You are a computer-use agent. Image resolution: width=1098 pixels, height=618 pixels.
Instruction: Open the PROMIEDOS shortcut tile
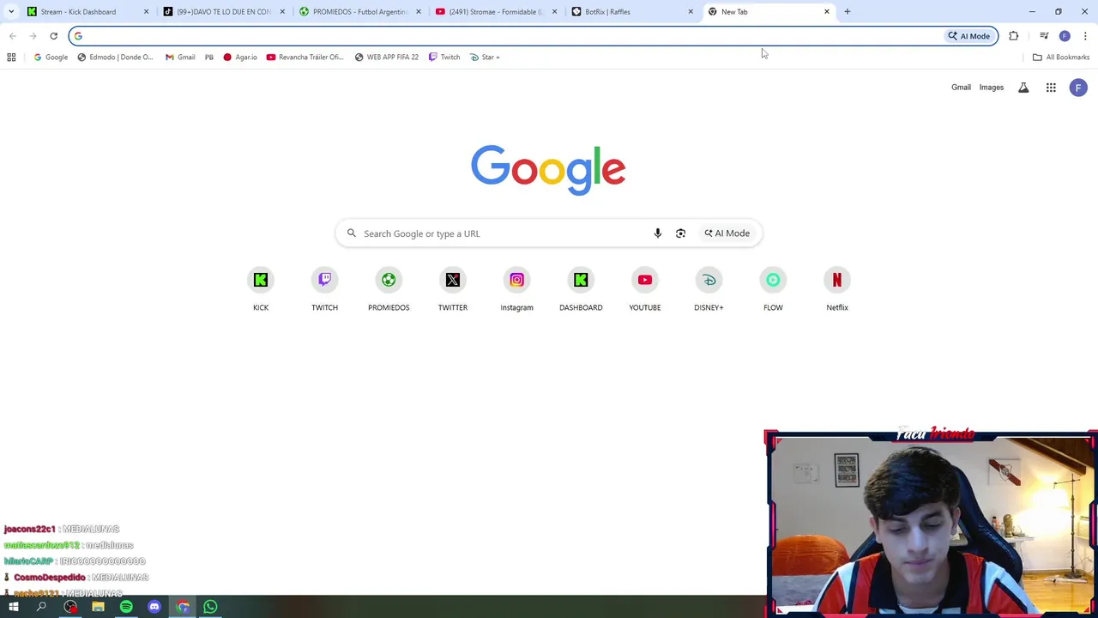[x=389, y=290]
